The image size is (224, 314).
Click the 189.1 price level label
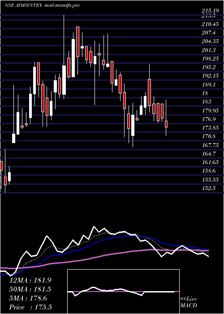(209, 85)
